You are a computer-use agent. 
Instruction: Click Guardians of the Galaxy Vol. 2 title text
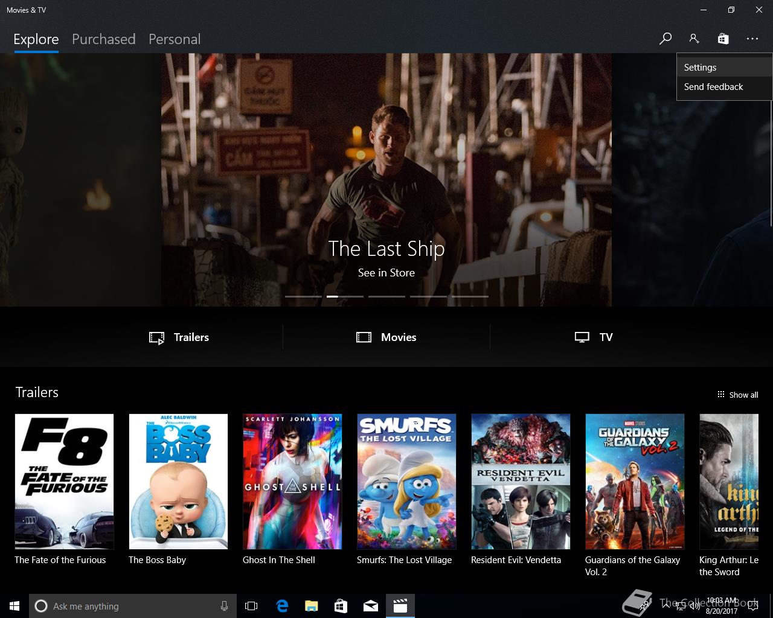633,566
